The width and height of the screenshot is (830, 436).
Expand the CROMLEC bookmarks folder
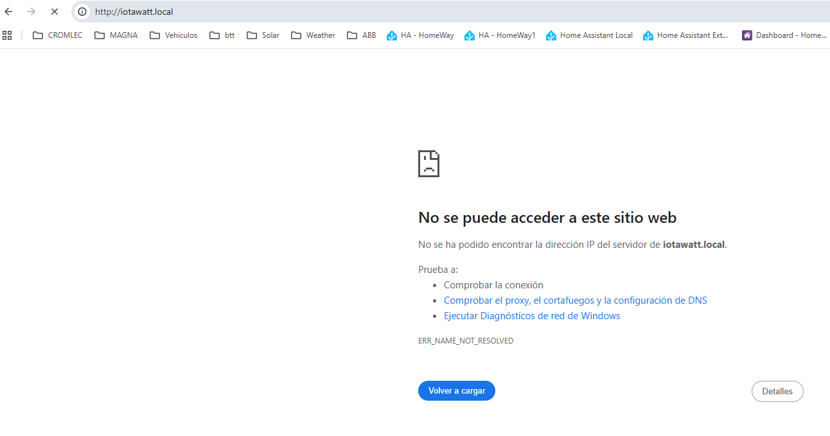click(x=58, y=35)
